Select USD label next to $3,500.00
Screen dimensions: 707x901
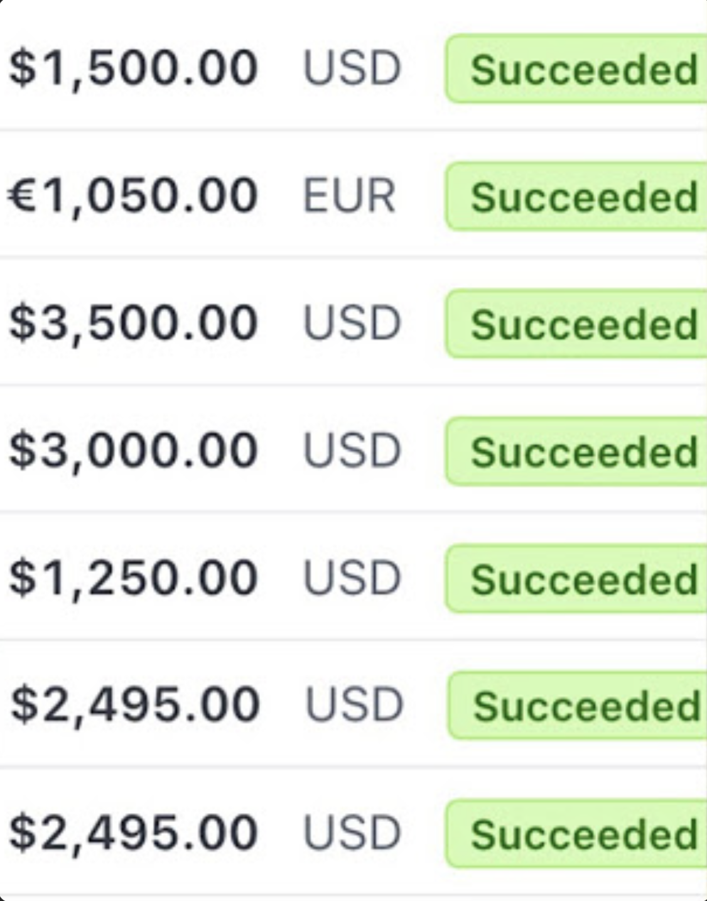pos(352,323)
